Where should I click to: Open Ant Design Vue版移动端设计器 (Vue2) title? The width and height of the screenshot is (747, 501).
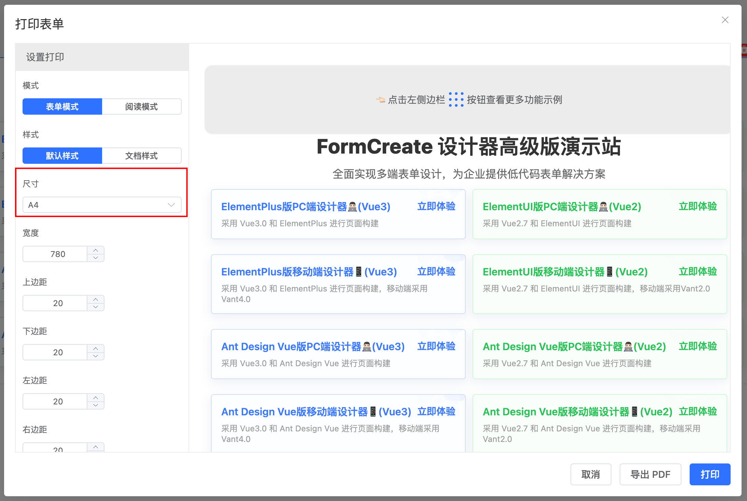point(578,412)
